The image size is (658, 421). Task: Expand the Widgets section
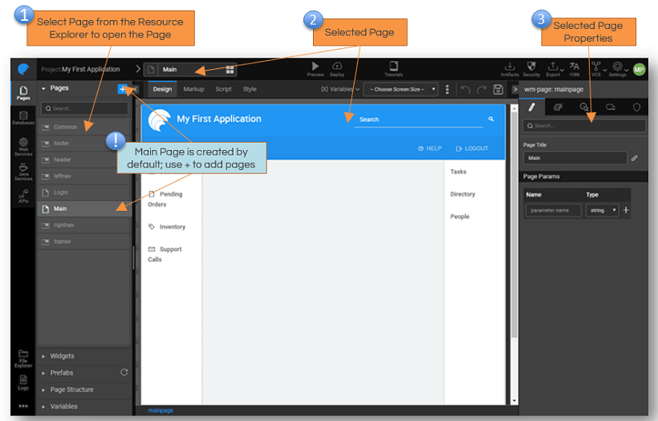point(62,356)
